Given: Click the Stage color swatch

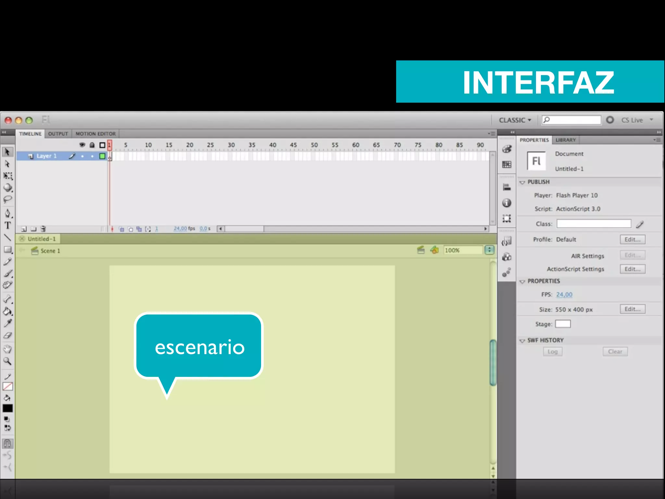Looking at the screenshot, I should coord(563,324).
